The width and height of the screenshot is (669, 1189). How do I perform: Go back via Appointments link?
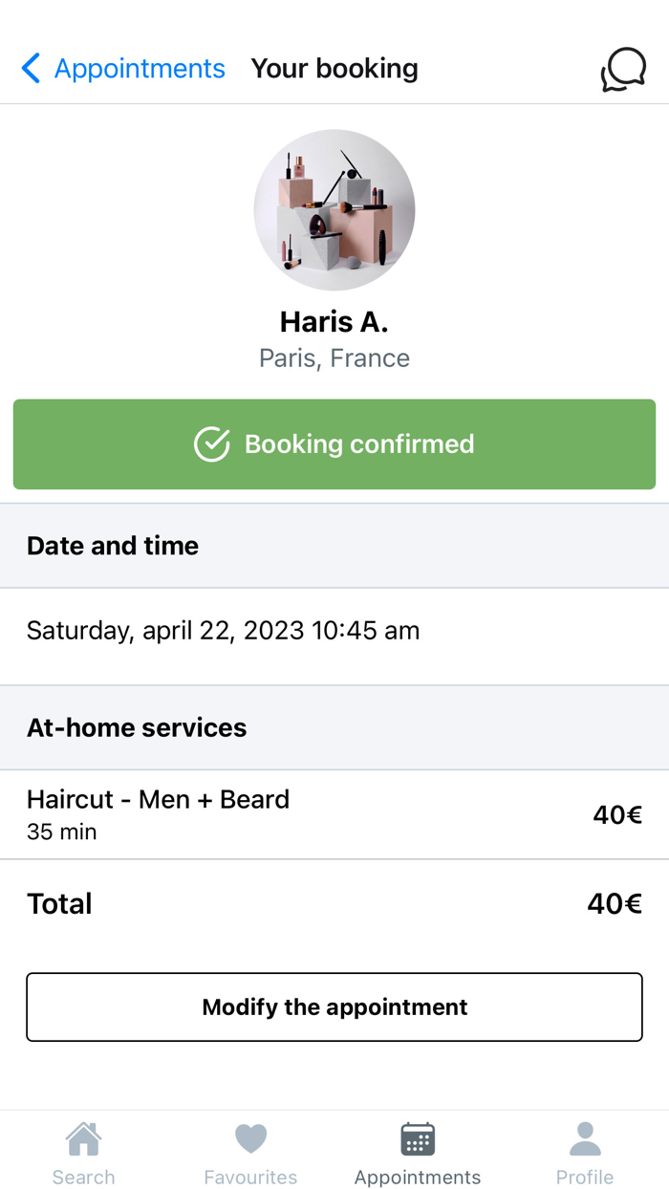click(x=140, y=69)
